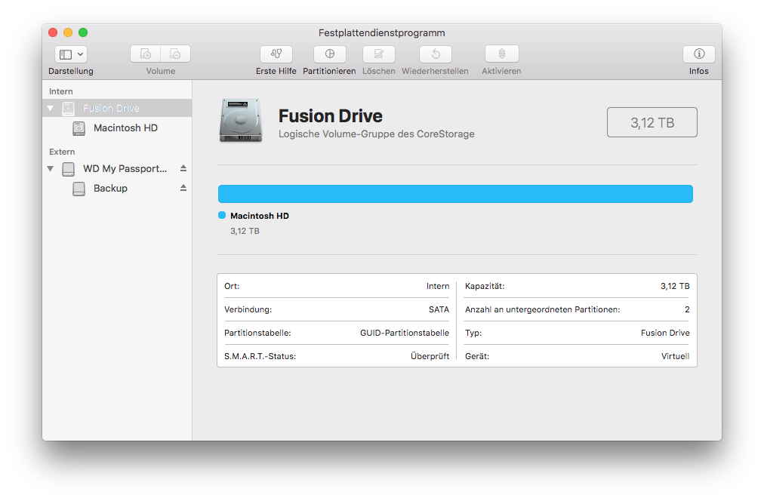Collapse the Fusion Drive disclosure triangle
Image resolution: width=764 pixels, height=501 pixels.
(51, 109)
